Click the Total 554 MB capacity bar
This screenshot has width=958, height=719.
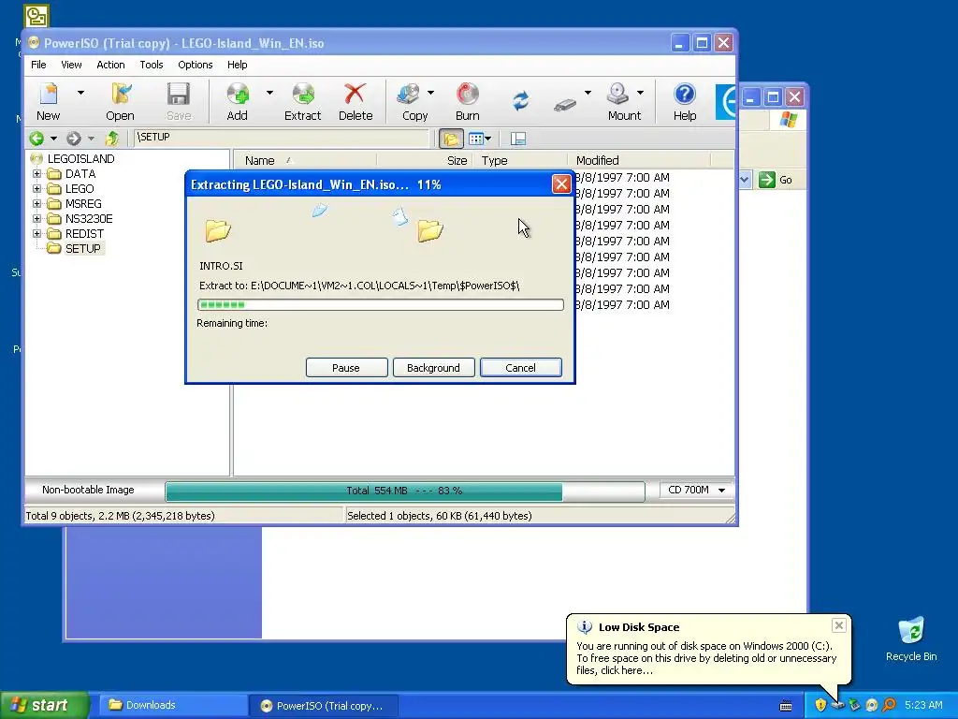coord(404,491)
